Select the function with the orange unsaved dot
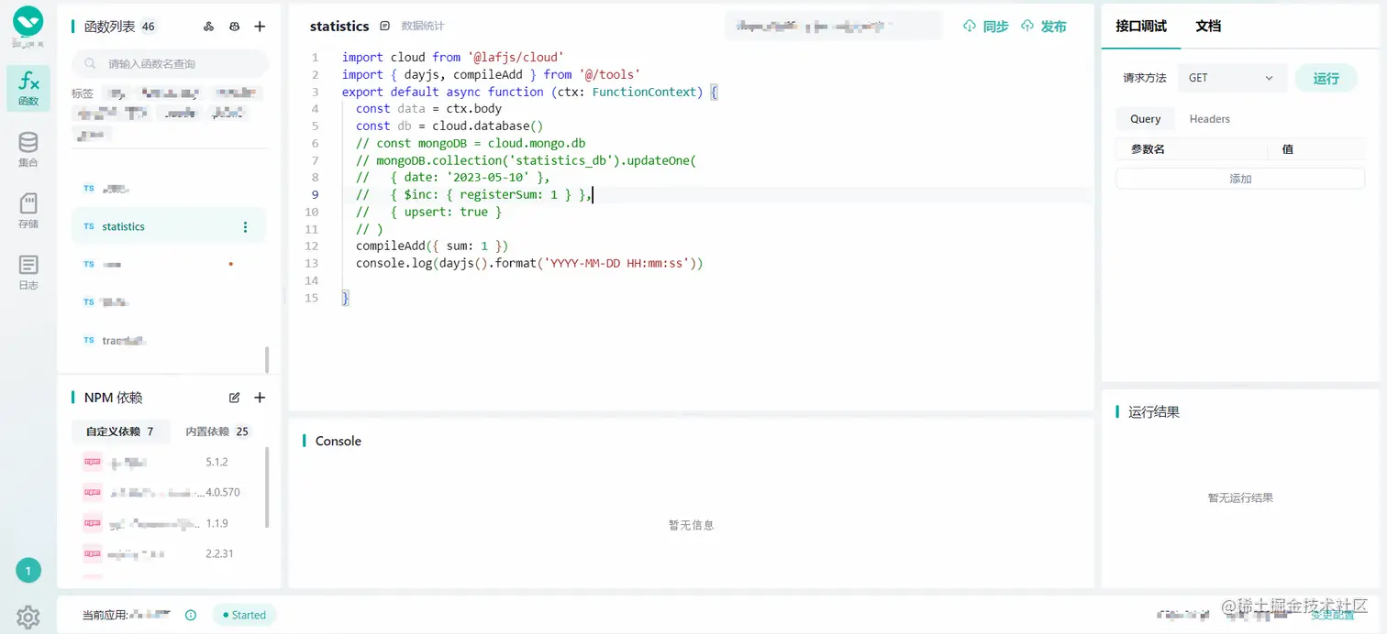This screenshot has width=1387, height=634. [x=169, y=264]
